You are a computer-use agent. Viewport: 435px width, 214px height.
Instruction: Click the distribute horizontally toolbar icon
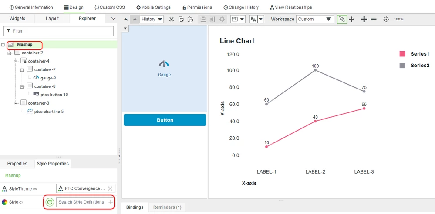tap(212, 20)
